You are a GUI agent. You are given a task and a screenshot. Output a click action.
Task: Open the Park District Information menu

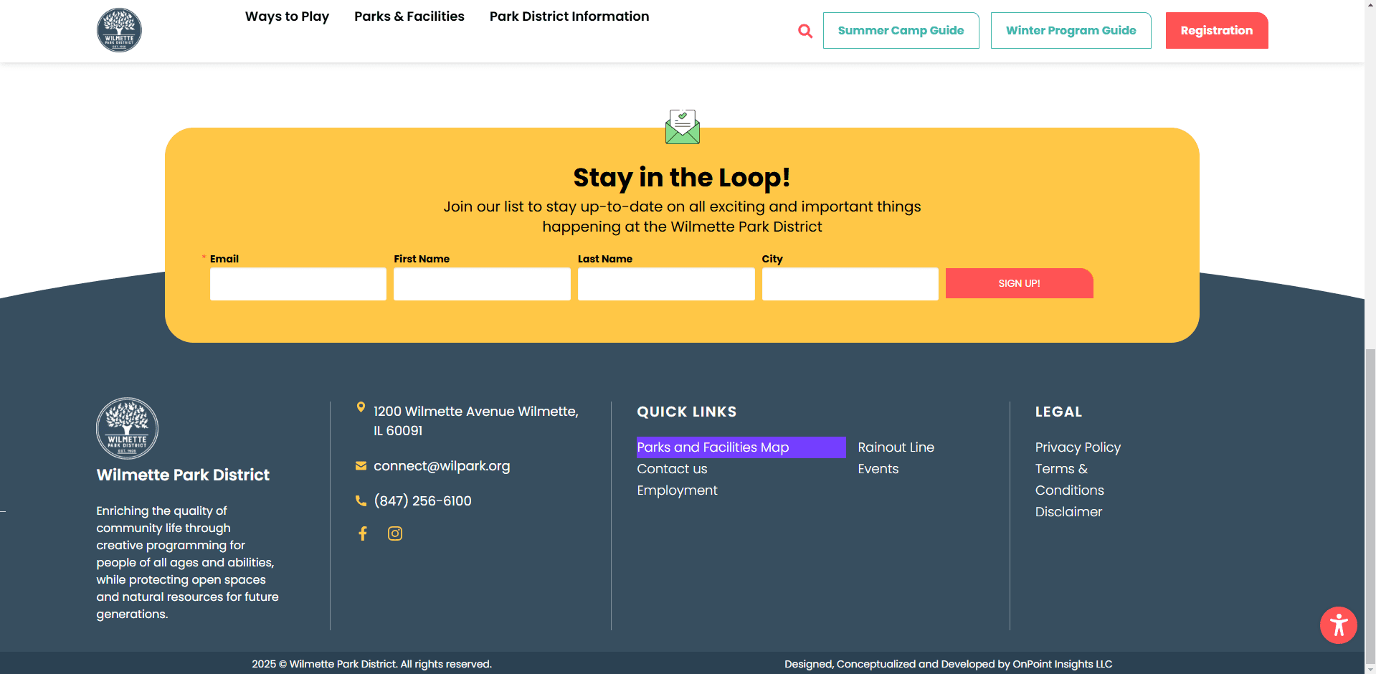569,16
